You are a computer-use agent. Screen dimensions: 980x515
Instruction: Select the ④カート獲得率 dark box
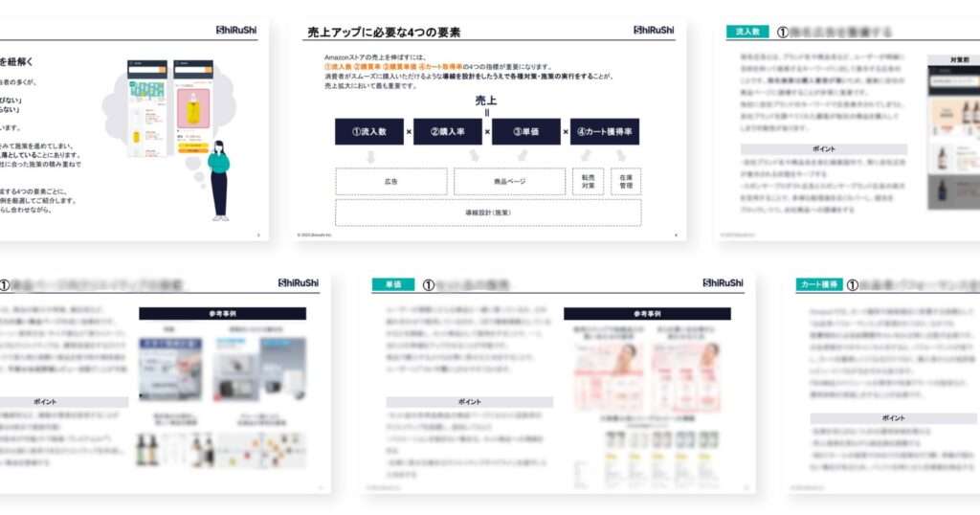tap(605, 132)
